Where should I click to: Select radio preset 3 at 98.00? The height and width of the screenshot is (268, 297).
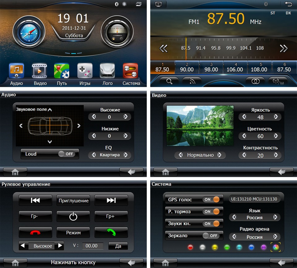(x=211, y=67)
